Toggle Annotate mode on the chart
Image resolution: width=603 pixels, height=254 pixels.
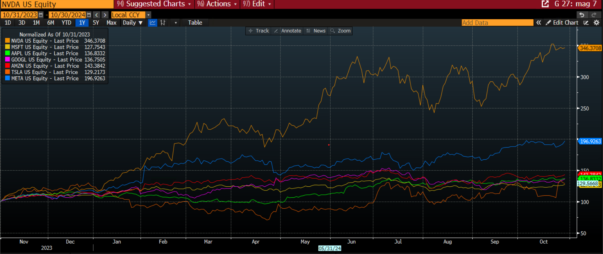point(288,31)
